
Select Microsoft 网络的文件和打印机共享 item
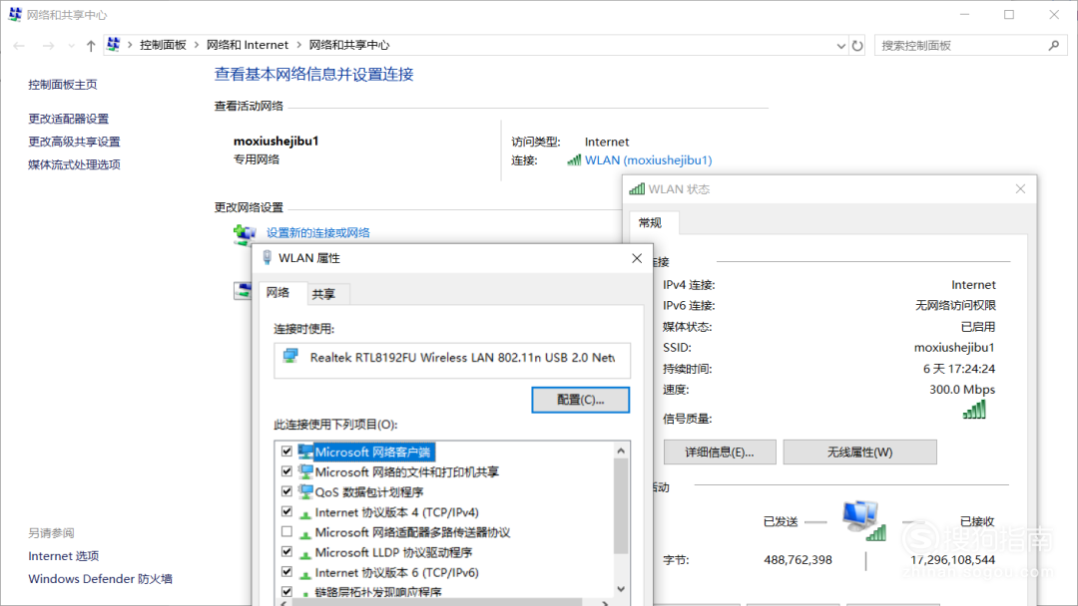[x=407, y=472]
